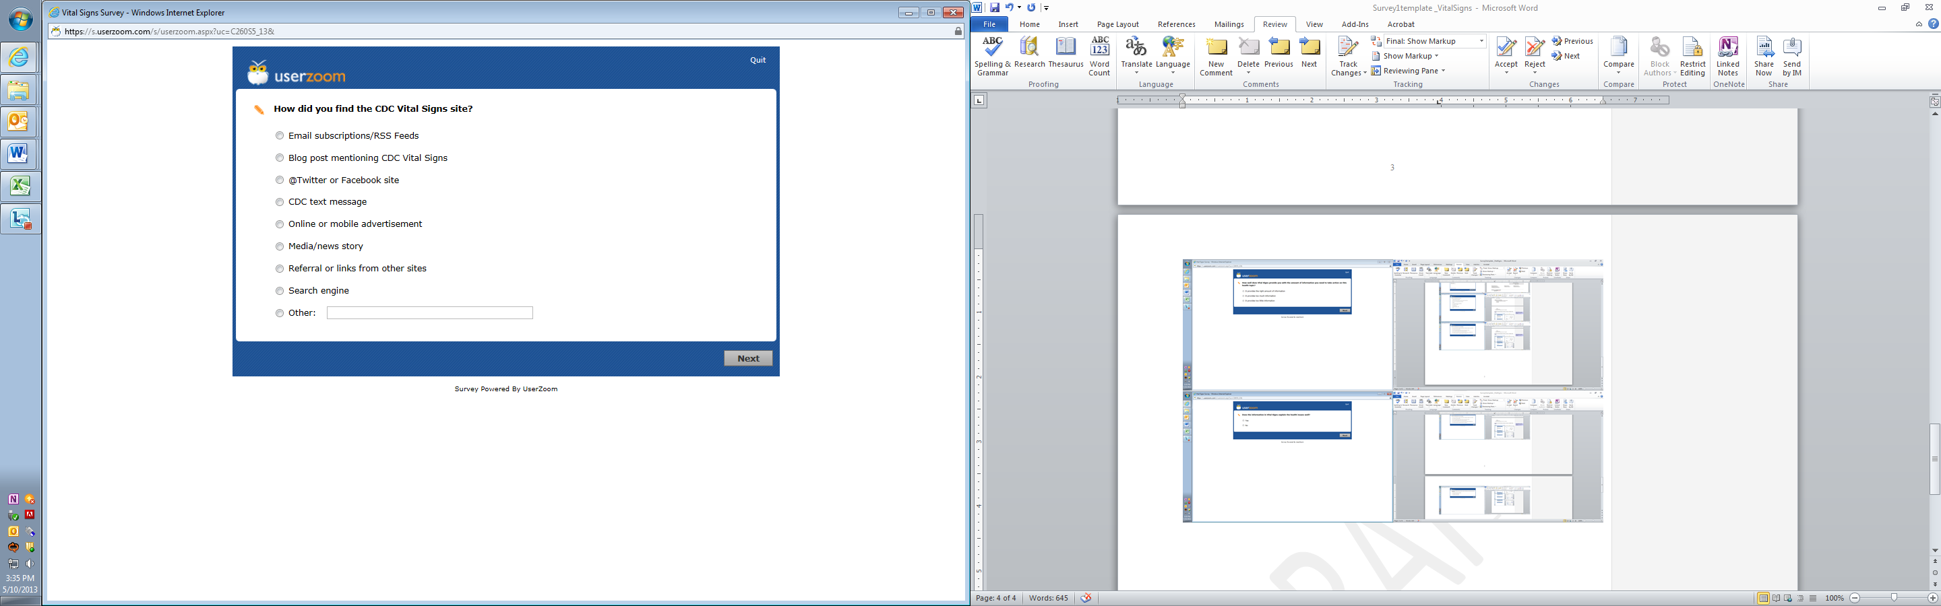The image size is (1941, 606).
Task: Show the Word Count dialog
Action: (1099, 56)
